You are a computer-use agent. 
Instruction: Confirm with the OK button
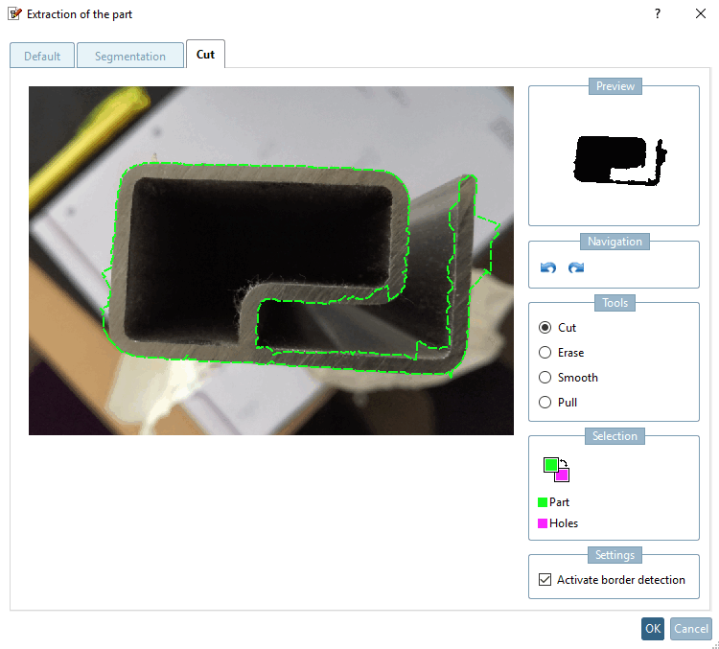coord(653,628)
